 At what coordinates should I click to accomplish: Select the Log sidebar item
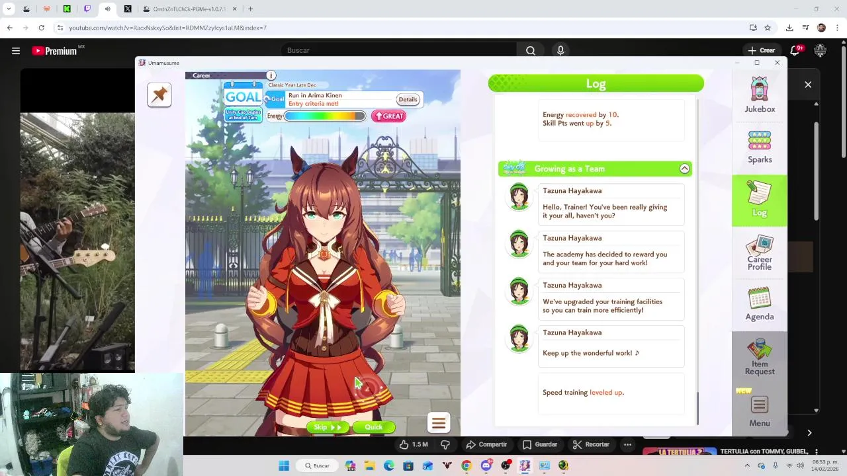[760, 200]
